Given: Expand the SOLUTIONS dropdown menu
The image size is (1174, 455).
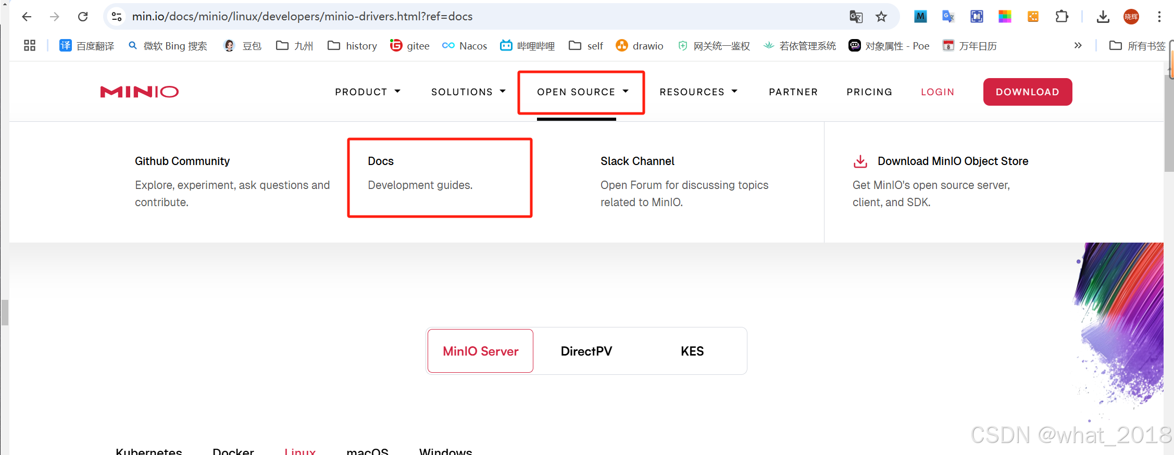Looking at the screenshot, I should coord(468,92).
